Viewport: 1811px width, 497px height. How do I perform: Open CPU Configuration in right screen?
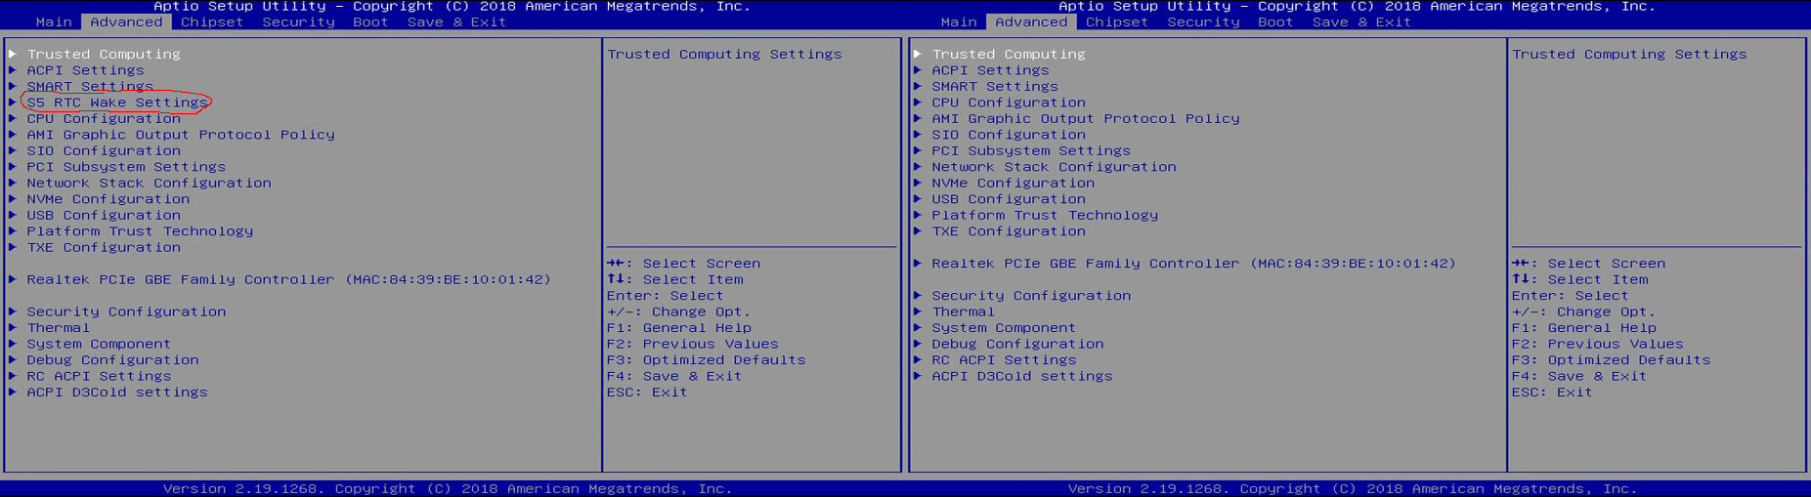click(x=1009, y=103)
